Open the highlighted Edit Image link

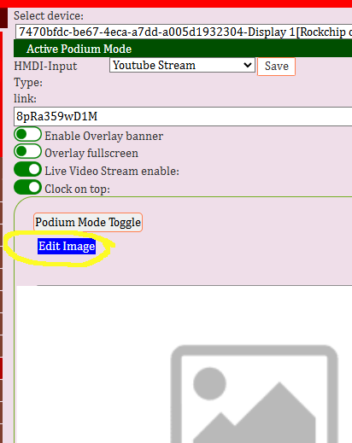pos(67,246)
